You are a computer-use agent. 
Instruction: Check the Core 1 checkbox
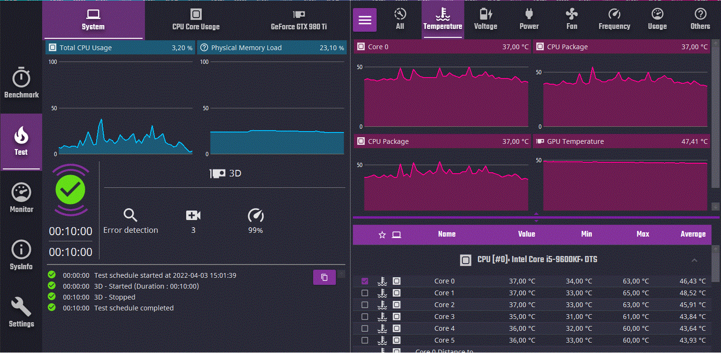pyautogui.click(x=365, y=293)
